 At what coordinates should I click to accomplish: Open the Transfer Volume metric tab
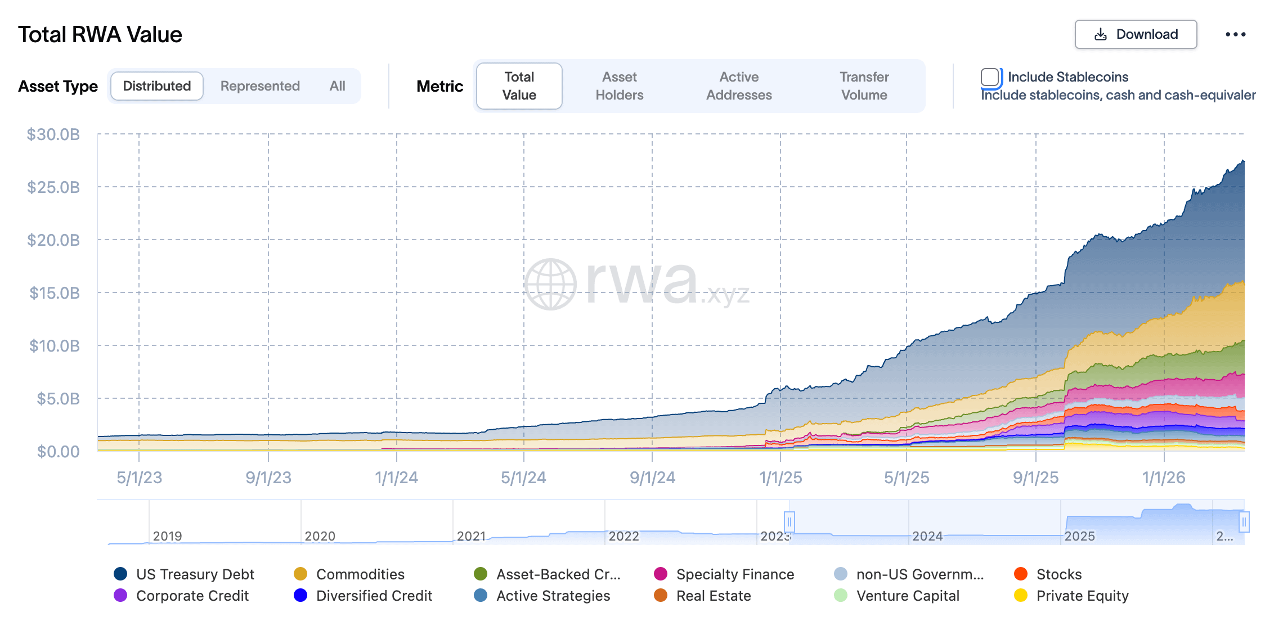pos(864,86)
